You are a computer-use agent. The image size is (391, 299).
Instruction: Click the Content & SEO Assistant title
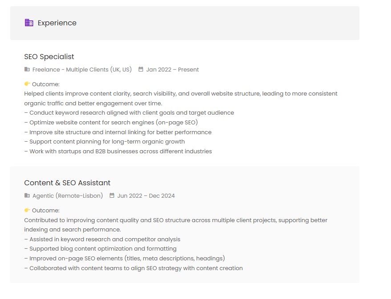pyautogui.click(x=67, y=183)
